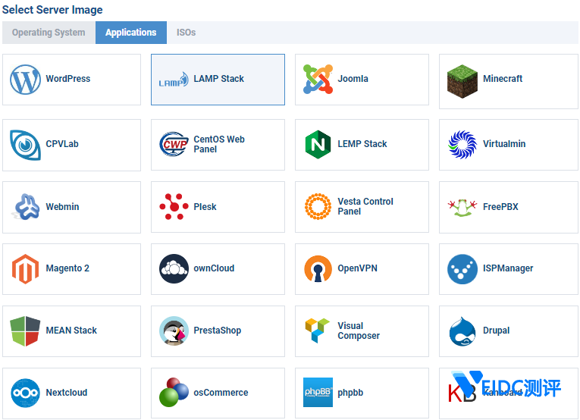Click the Minecraft grass block icon
This screenshot has height=420, width=580.
(462, 81)
